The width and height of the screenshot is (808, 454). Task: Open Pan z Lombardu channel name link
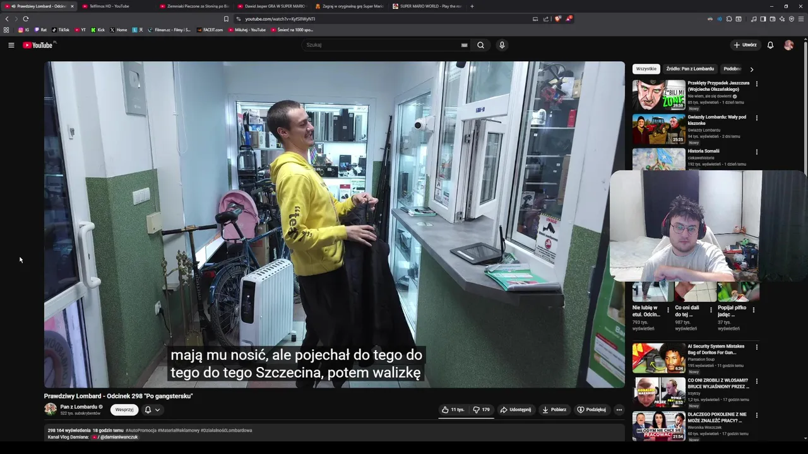point(79,407)
